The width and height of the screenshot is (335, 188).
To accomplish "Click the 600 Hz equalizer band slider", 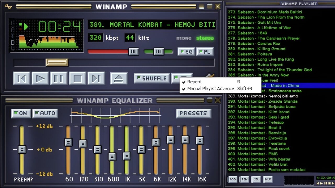I will click(112, 157).
